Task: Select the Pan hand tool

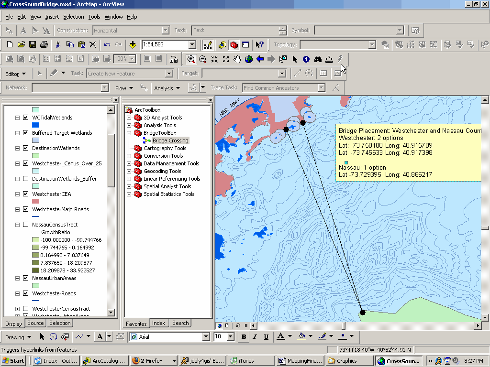Action: pyautogui.click(x=237, y=59)
